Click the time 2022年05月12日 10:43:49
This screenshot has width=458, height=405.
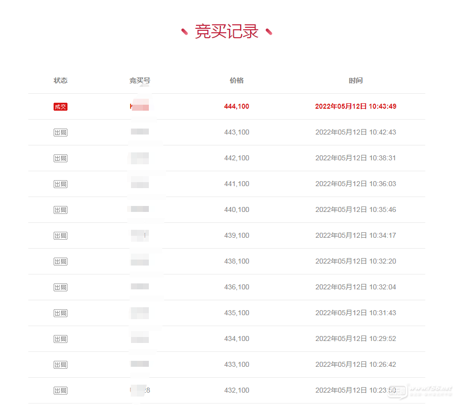pyautogui.click(x=356, y=106)
